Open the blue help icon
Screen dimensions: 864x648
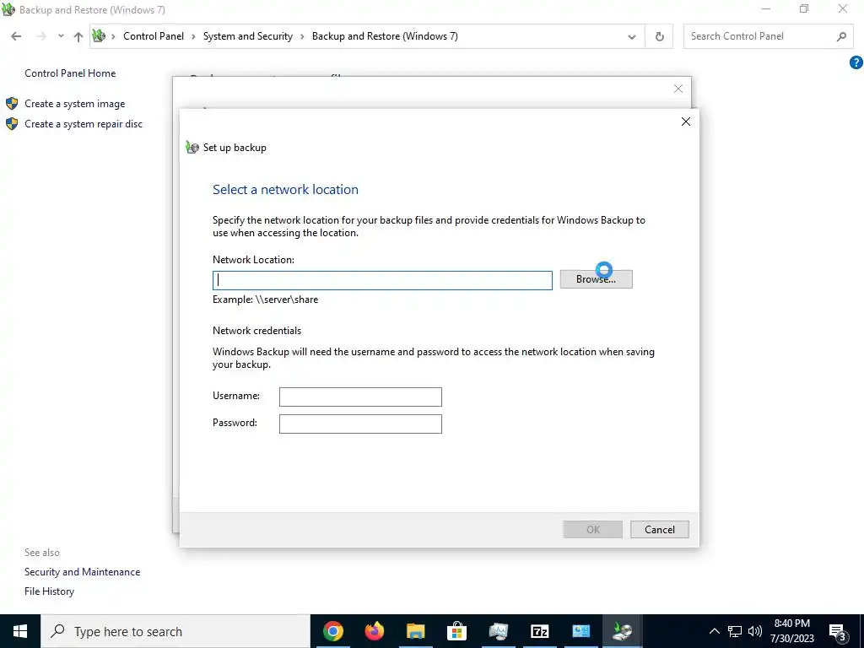856,62
